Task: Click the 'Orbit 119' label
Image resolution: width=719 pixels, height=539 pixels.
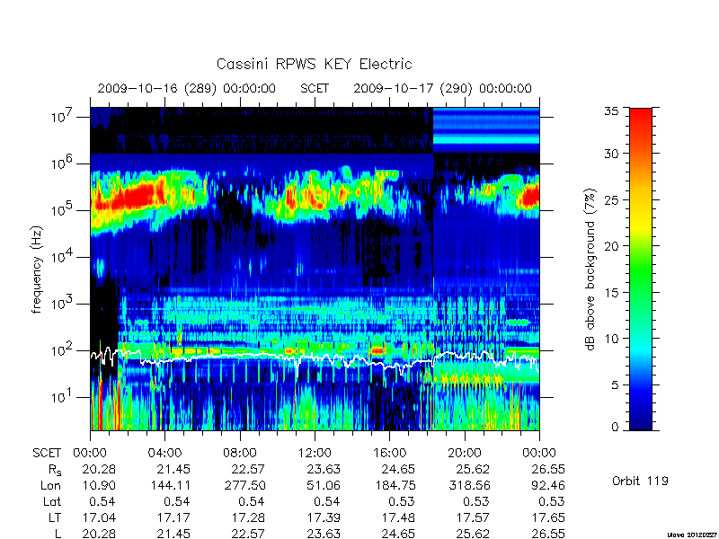Action: point(640,481)
